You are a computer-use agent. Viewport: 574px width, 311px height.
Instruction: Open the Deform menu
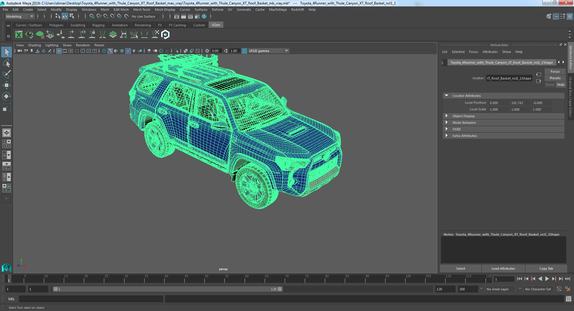click(218, 10)
